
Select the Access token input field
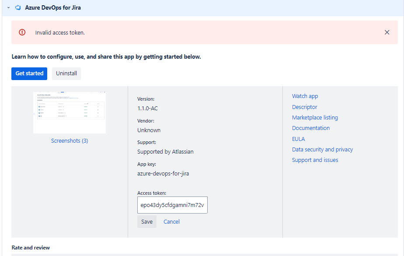(x=172, y=205)
